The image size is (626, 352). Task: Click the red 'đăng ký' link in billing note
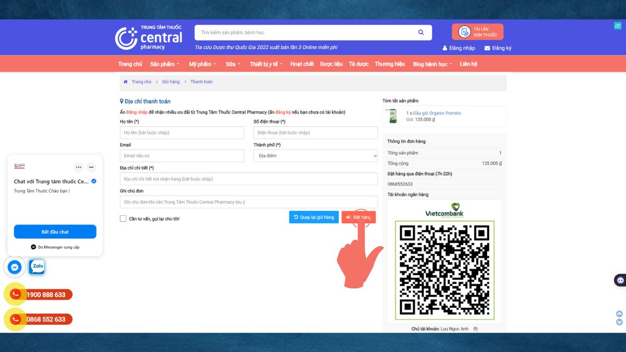[x=283, y=112]
